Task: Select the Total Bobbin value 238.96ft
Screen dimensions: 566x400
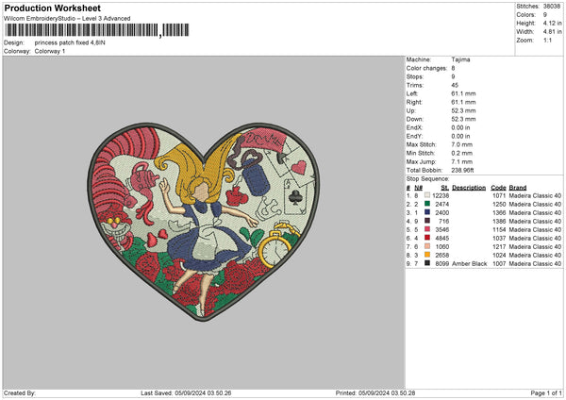Action: tap(462, 170)
